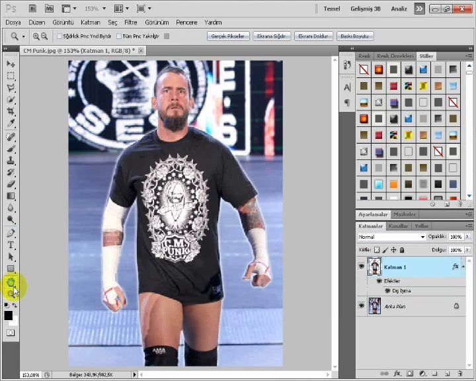476x381 pixels.
Task: Switch to Analiz workspace
Action: (399, 9)
